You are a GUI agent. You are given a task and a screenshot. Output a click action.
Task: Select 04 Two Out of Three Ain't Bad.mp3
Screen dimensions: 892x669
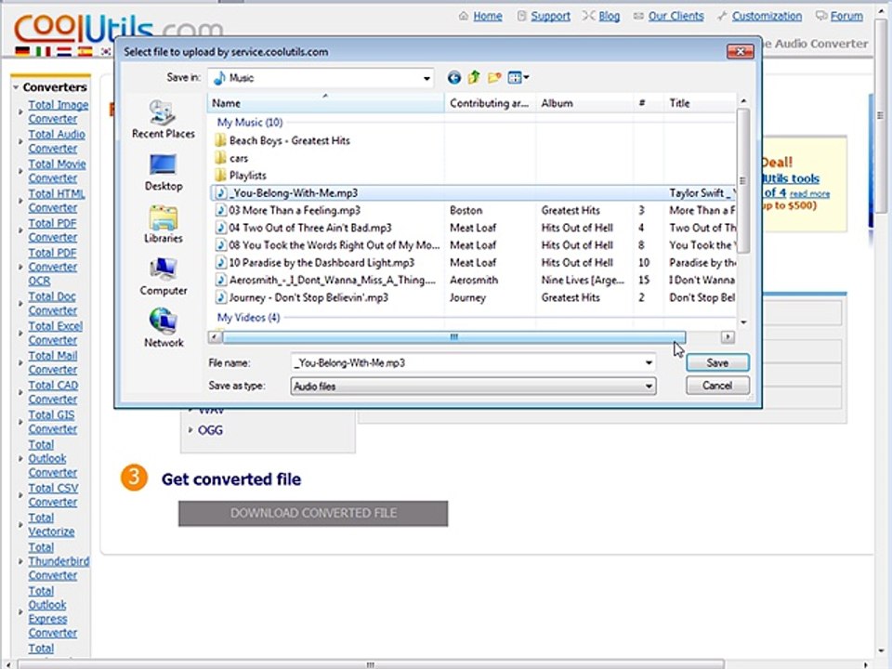click(304, 228)
